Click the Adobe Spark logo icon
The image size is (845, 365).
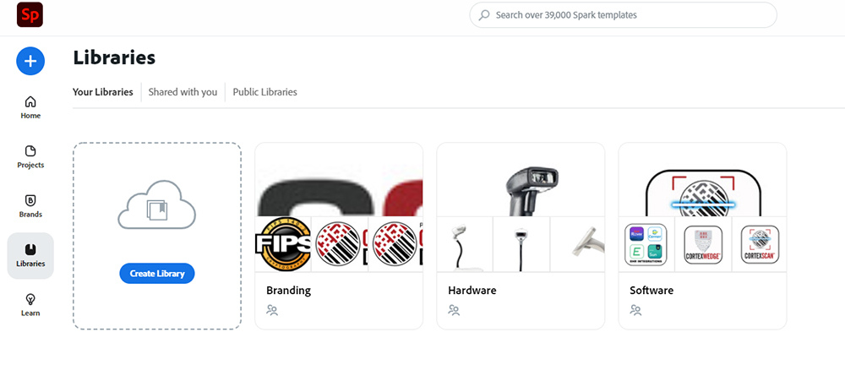[30, 14]
